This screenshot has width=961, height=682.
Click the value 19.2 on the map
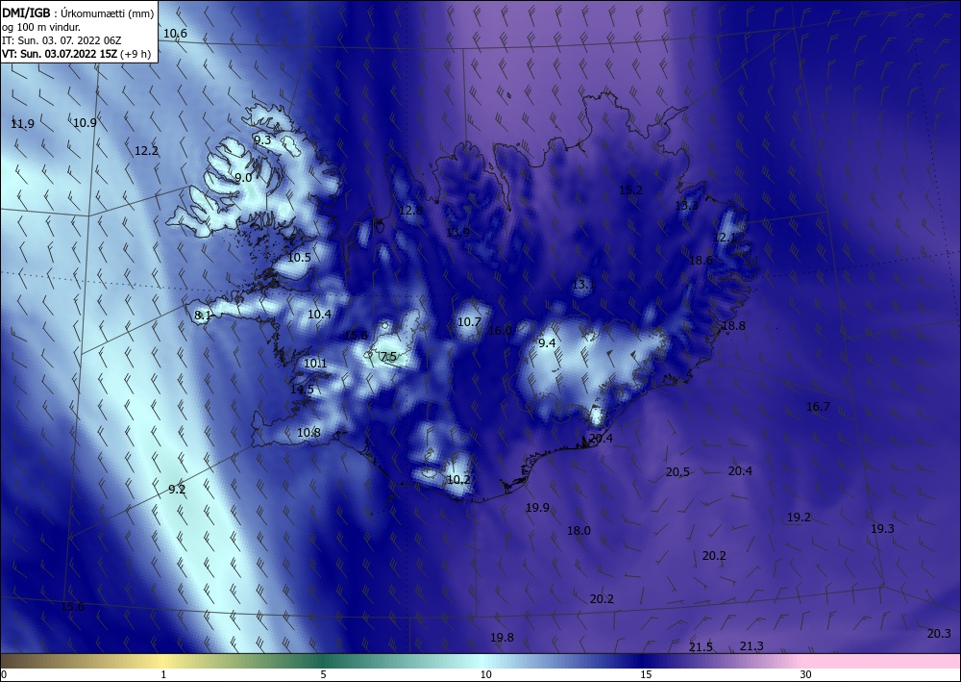coord(799,518)
